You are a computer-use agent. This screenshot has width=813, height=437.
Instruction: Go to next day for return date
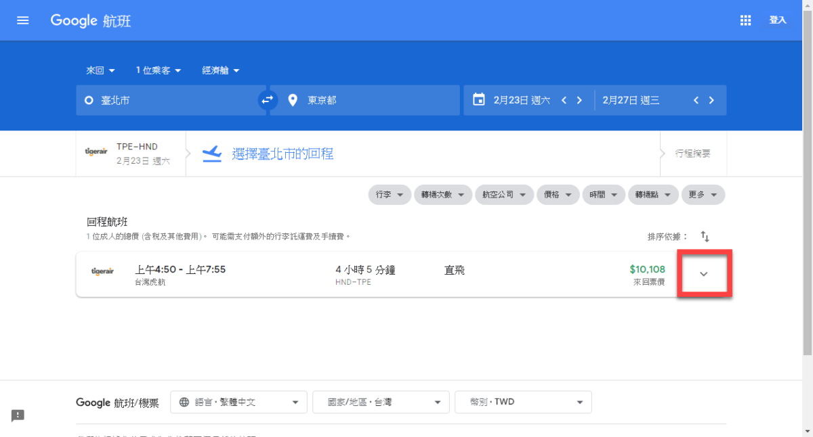(711, 100)
